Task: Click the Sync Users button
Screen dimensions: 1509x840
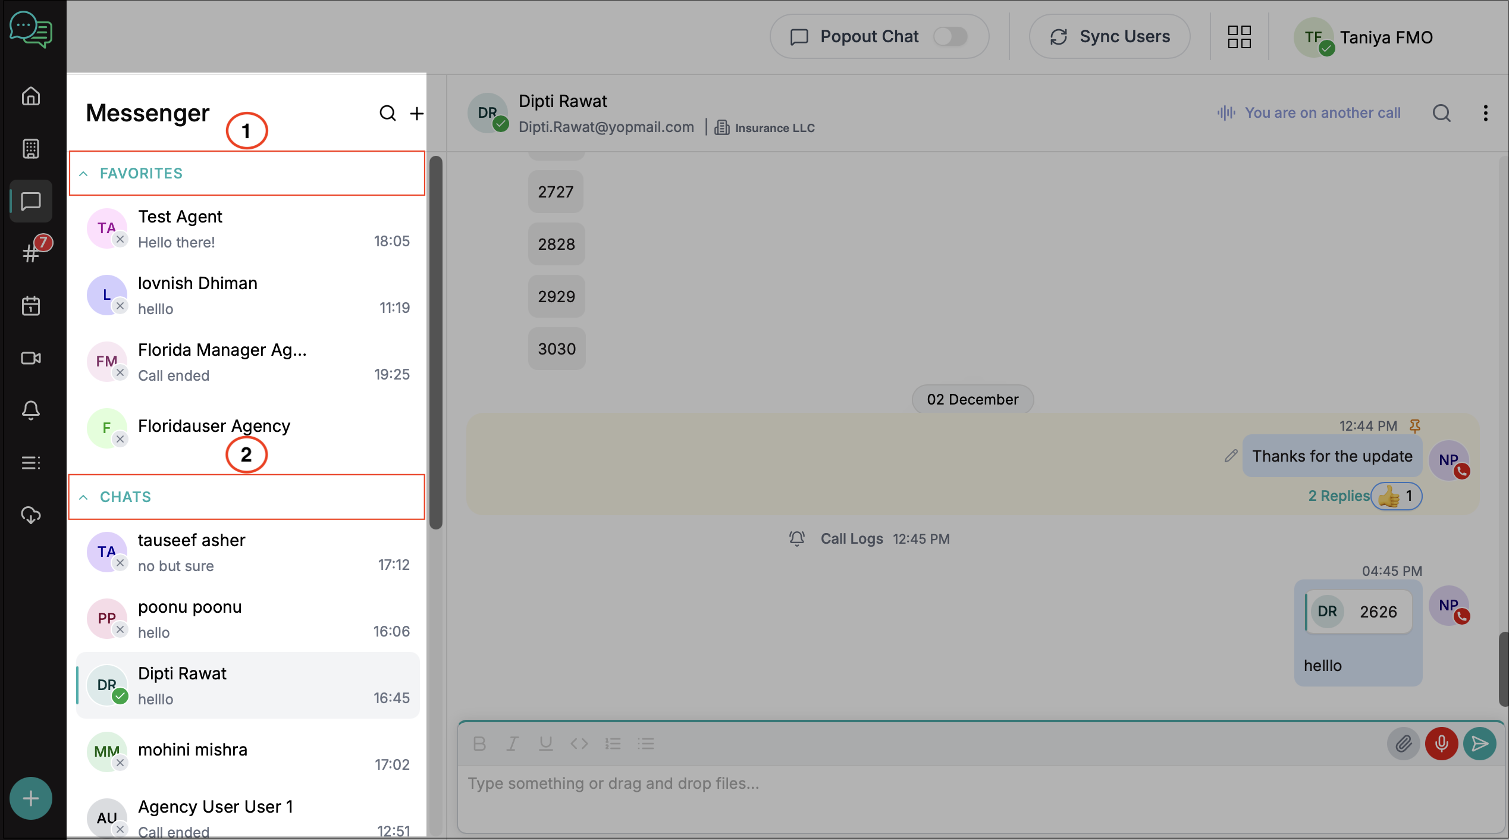Action: (x=1109, y=37)
